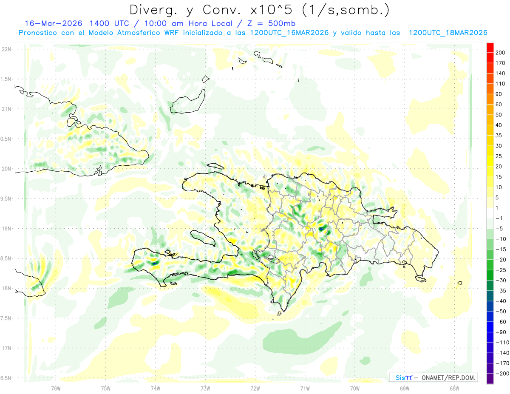Click the dark purple swatch below legend value -200
This screenshot has height=394, width=510.
point(490,379)
